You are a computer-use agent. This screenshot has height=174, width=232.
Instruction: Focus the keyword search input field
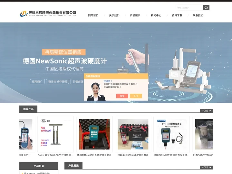tap(189, 7)
